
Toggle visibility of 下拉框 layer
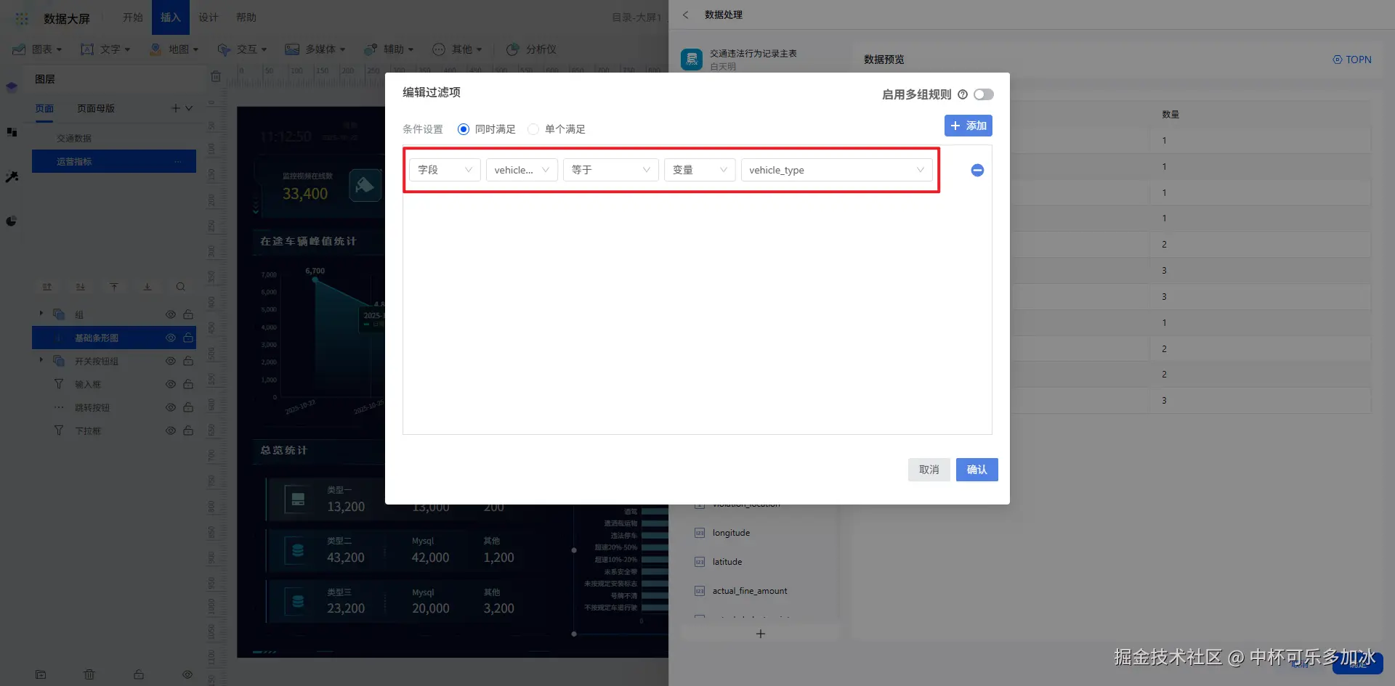tap(171, 430)
